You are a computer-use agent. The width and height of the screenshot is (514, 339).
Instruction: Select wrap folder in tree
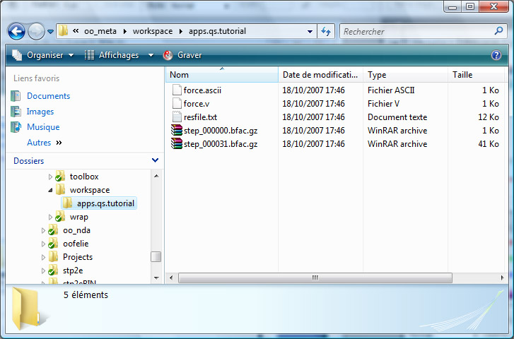[x=78, y=217]
